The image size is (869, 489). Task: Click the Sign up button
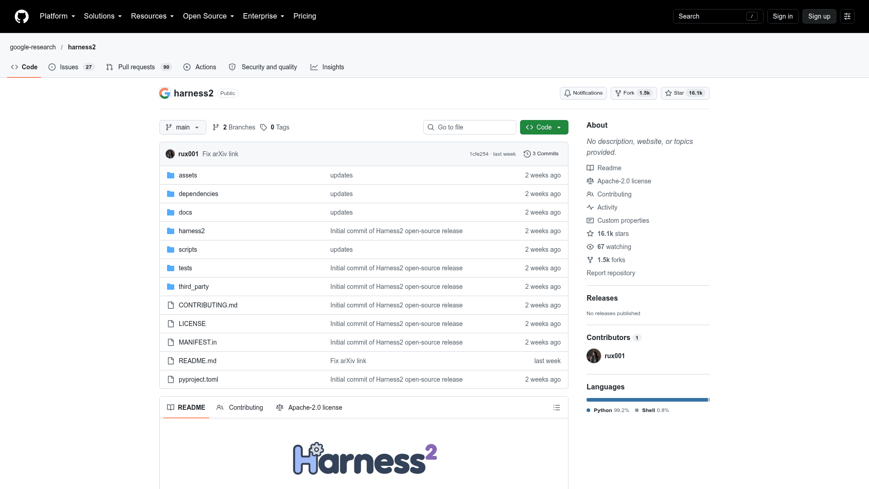tap(819, 16)
